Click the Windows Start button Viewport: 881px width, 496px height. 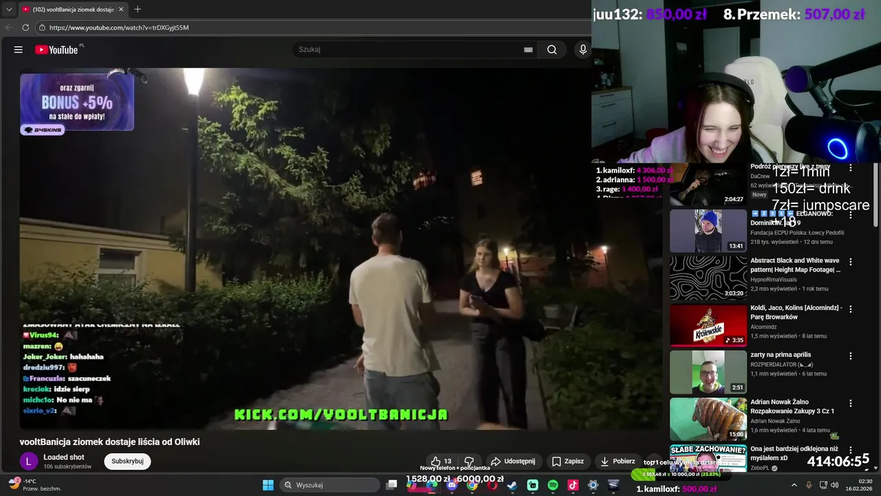(268, 485)
